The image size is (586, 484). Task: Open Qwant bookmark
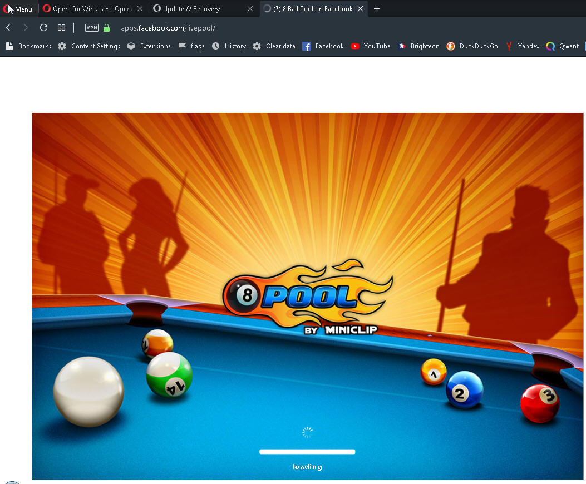(563, 46)
